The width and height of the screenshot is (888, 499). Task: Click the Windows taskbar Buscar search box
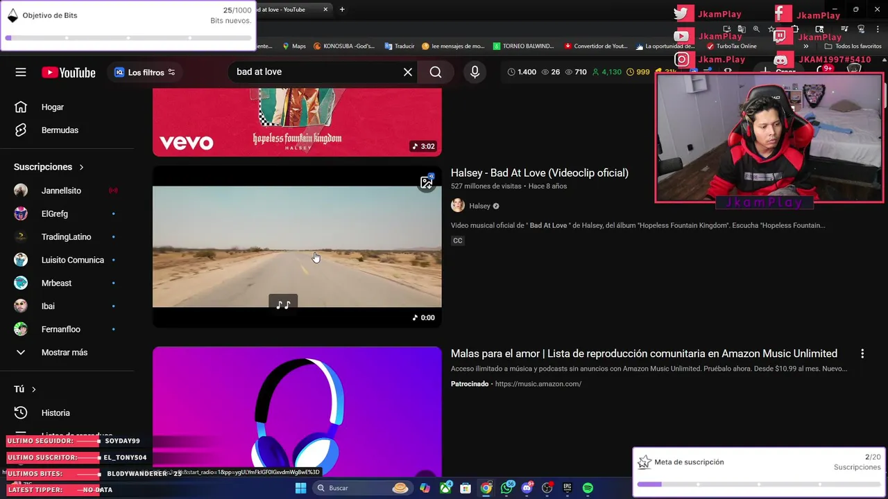(x=362, y=488)
